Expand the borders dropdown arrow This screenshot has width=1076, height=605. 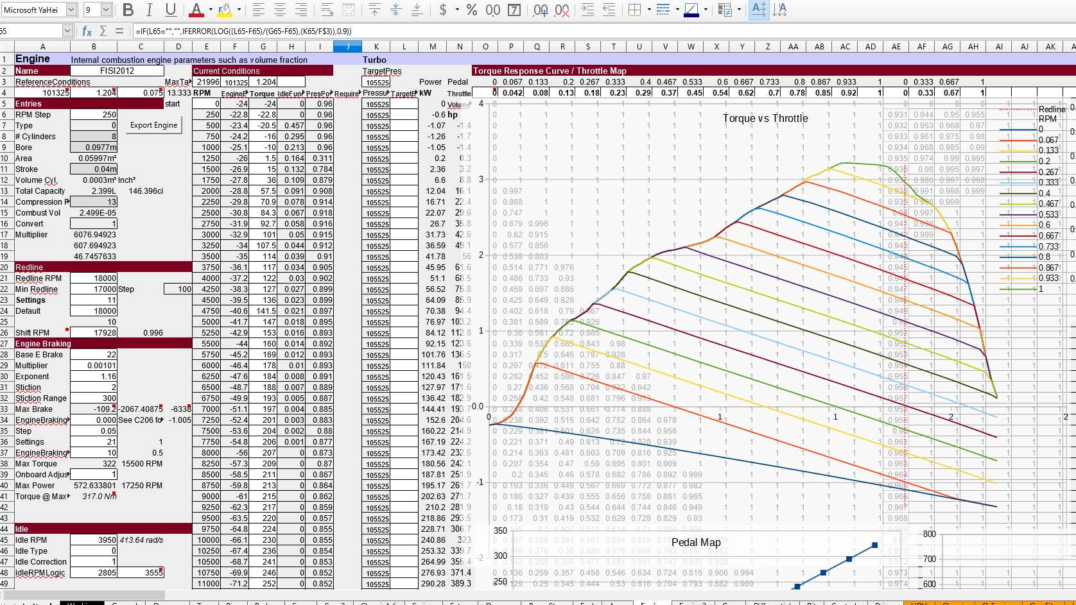click(649, 10)
